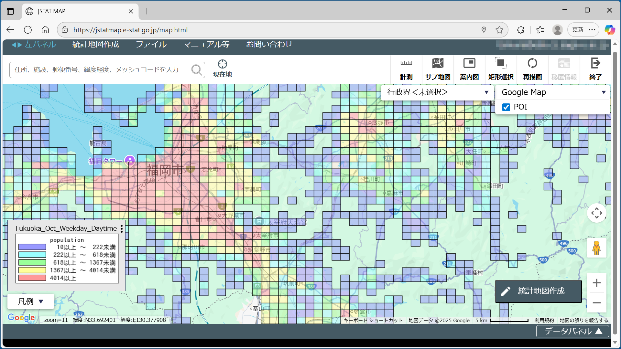Viewport: 621px width, 349px height.
Task: Expand the データパネル data panel
Action: pyautogui.click(x=572, y=331)
